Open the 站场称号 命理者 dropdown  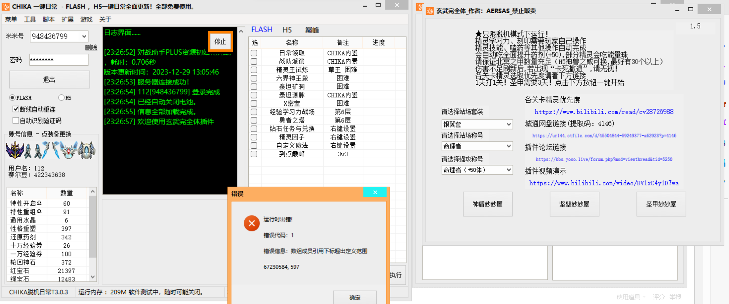click(x=509, y=146)
